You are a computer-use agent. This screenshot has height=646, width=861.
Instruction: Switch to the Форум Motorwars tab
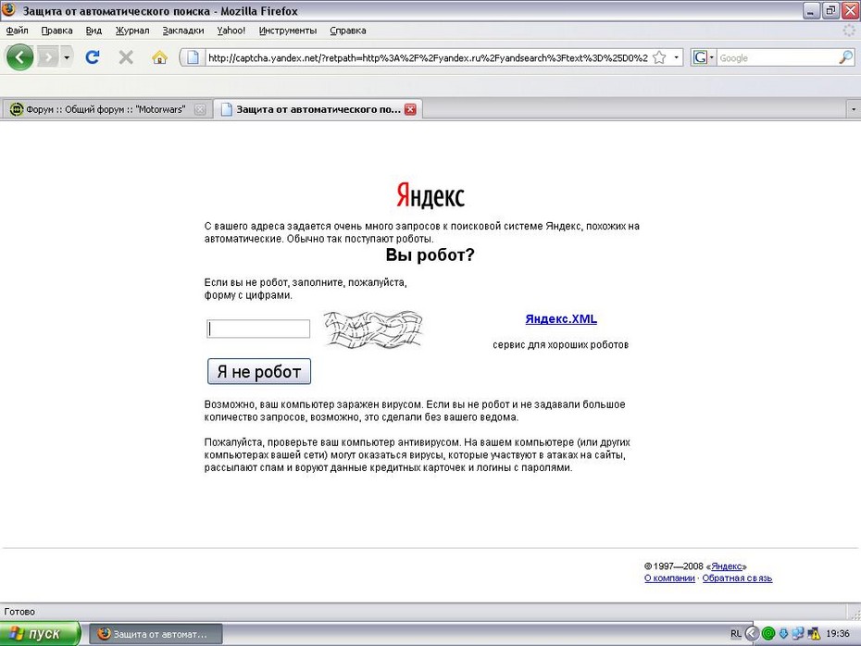(106, 109)
